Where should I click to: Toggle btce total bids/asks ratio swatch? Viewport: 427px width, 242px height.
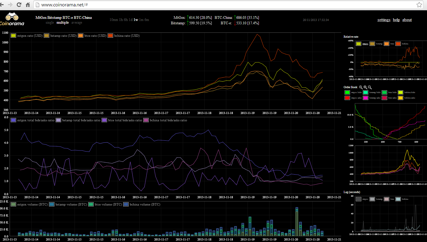104,120
